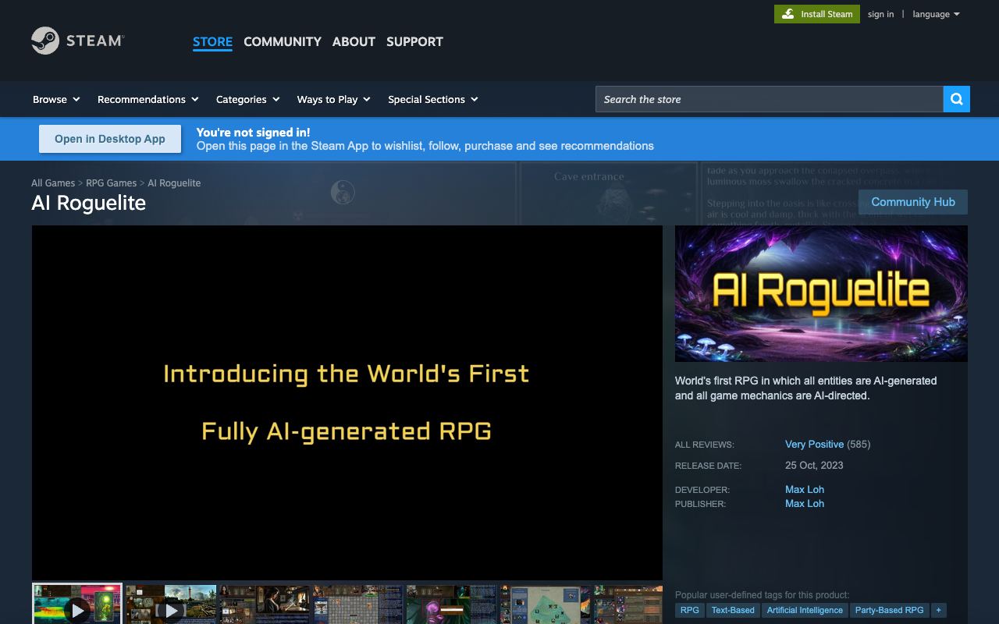Click the AI Roguelite page title
The image size is (999, 624).
(x=89, y=203)
